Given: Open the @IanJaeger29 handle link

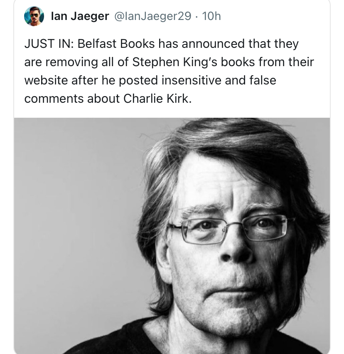Looking at the screenshot, I should tap(153, 16).
